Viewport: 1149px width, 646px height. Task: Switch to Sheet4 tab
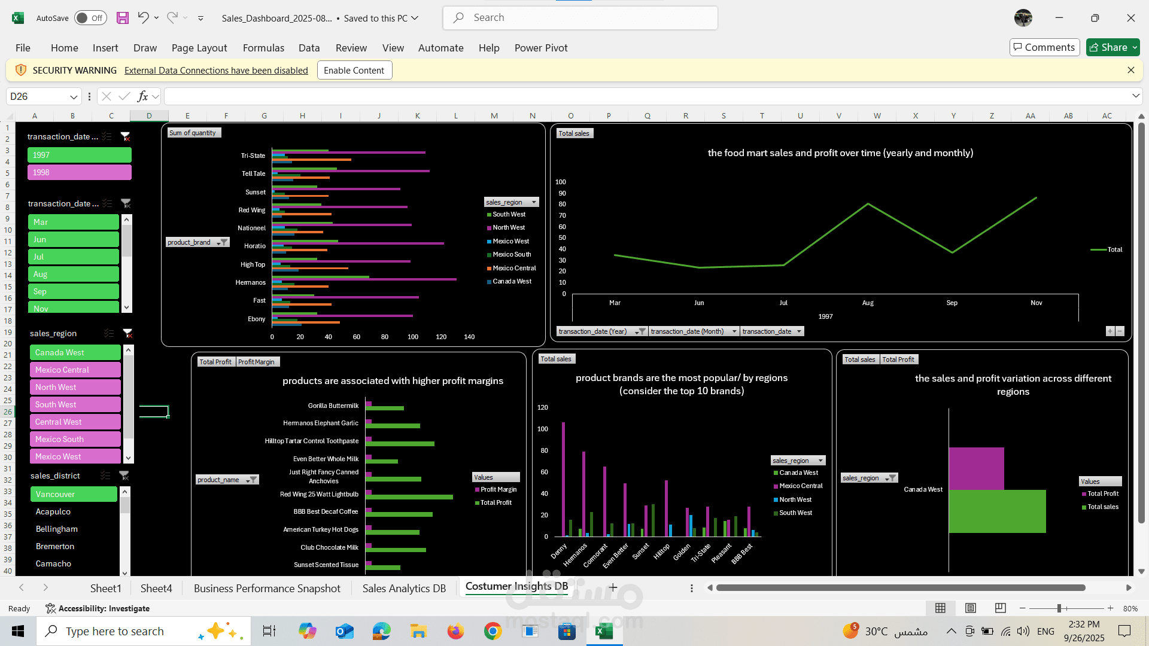tap(156, 589)
